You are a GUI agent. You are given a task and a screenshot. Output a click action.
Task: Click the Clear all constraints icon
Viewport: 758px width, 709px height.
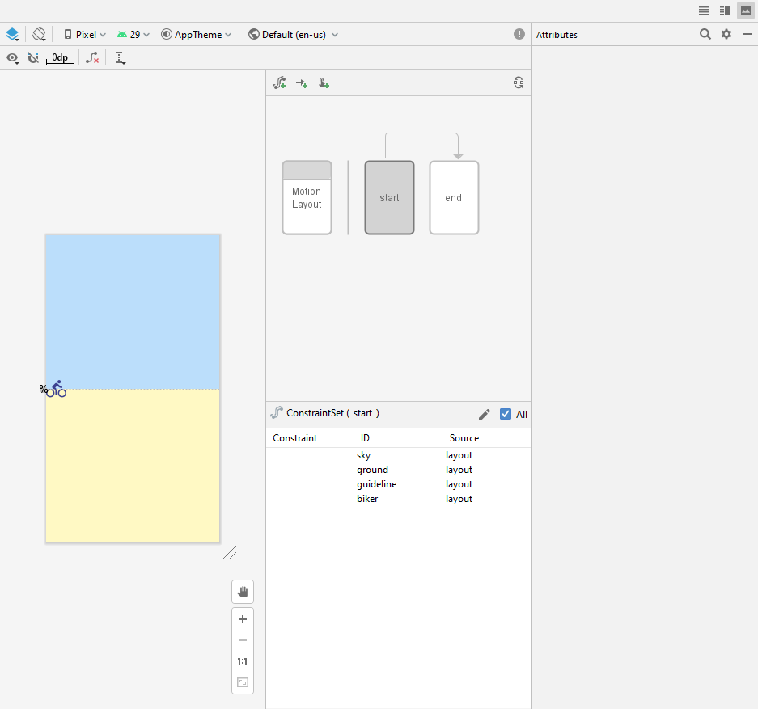click(x=93, y=58)
